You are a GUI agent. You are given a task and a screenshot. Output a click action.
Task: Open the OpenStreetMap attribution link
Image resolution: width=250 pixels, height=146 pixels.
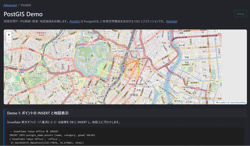tap(238, 103)
